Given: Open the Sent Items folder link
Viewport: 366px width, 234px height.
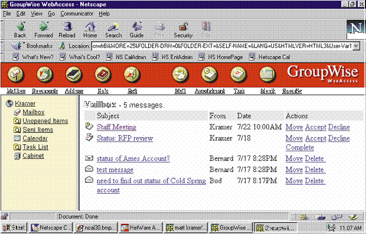Looking at the screenshot, I should tap(38, 129).
